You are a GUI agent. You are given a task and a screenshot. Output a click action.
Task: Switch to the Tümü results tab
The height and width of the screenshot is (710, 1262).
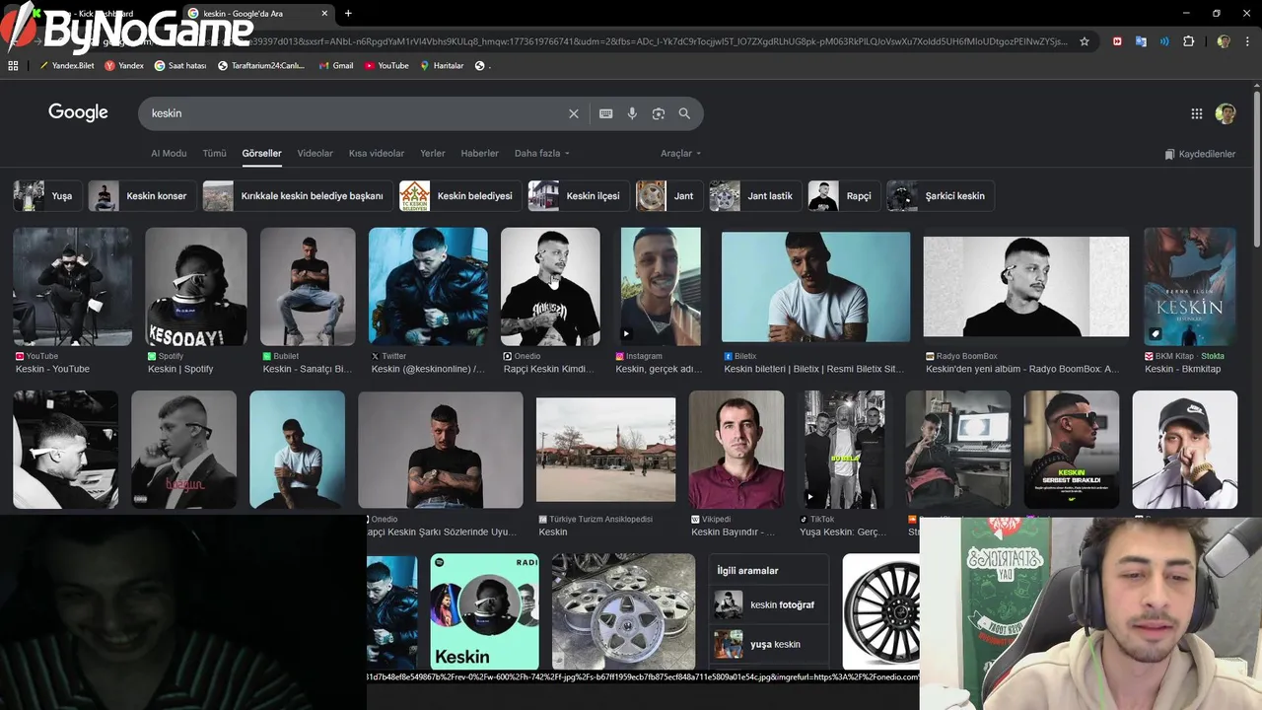click(214, 153)
